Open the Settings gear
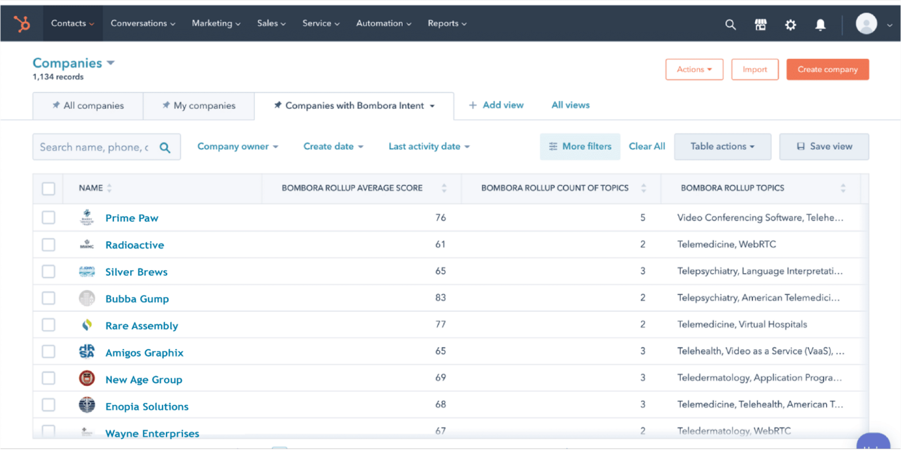 click(x=791, y=25)
